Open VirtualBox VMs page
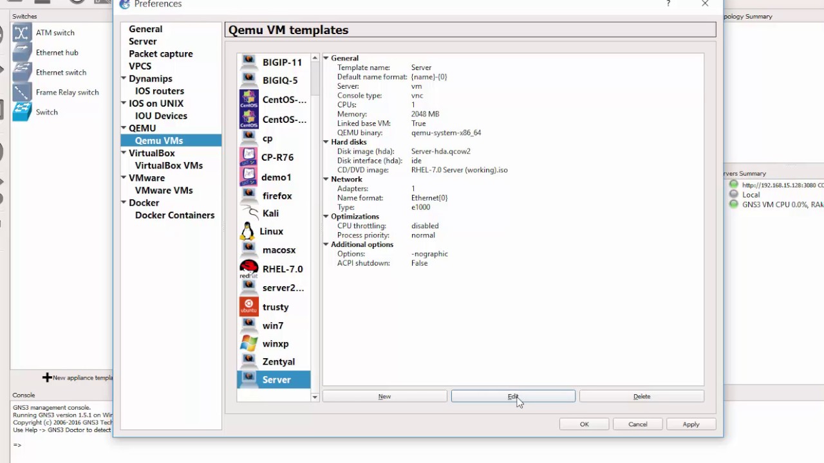The image size is (824, 463). coord(169,165)
